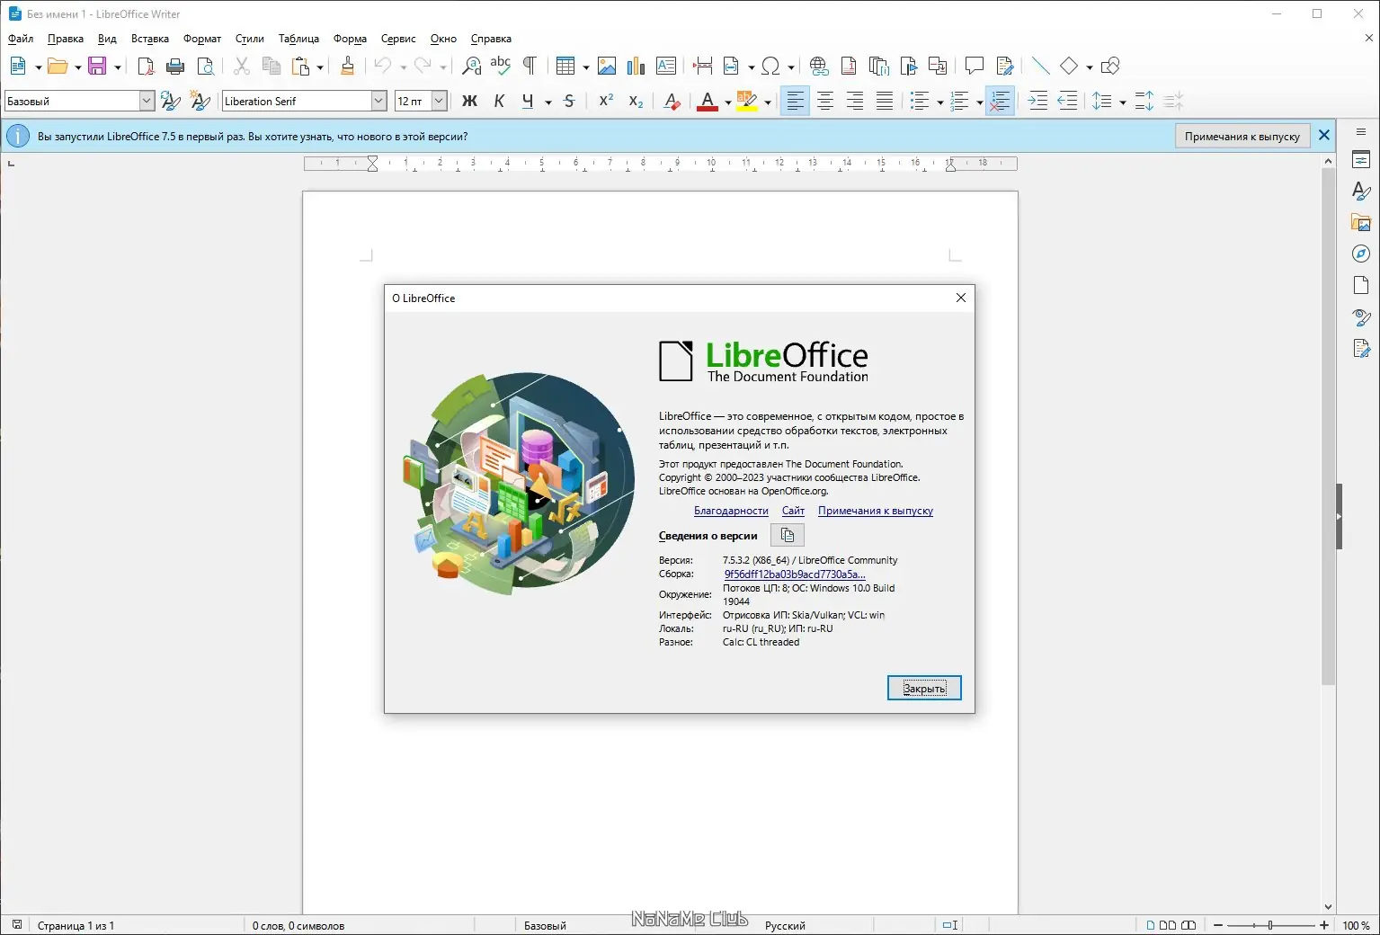
Task: Click the Open folder icon in the toolbar
Action: [58, 66]
